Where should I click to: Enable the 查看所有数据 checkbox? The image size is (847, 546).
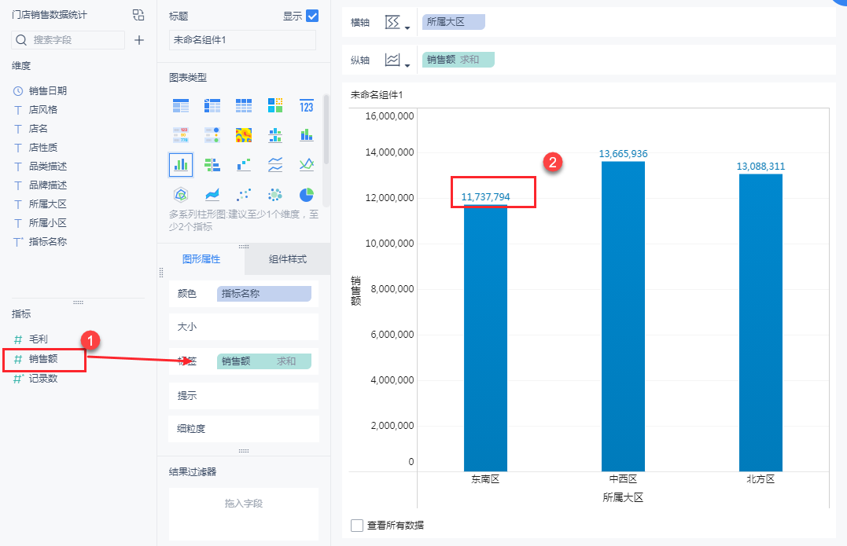pos(357,526)
